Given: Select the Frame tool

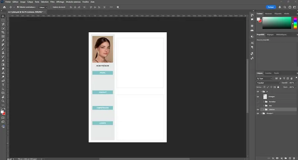Looking at the screenshot, I should pos(3,36).
